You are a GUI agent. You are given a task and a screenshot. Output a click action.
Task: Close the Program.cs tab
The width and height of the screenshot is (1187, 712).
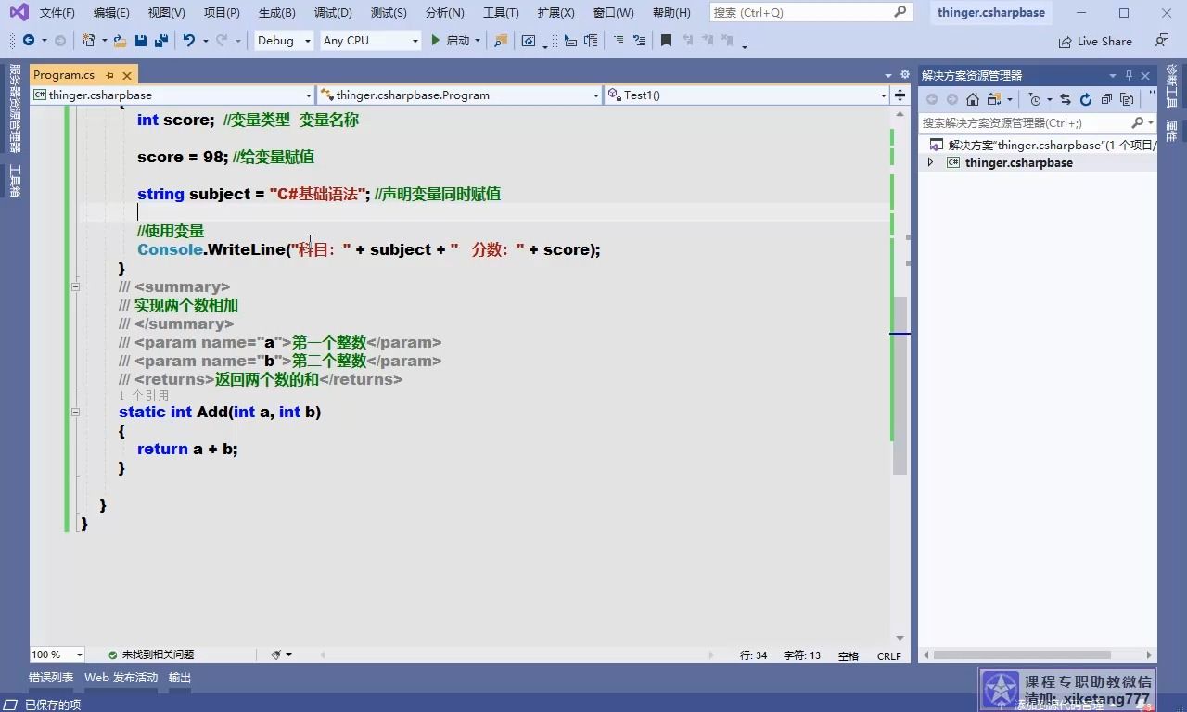(x=127, y=75)
